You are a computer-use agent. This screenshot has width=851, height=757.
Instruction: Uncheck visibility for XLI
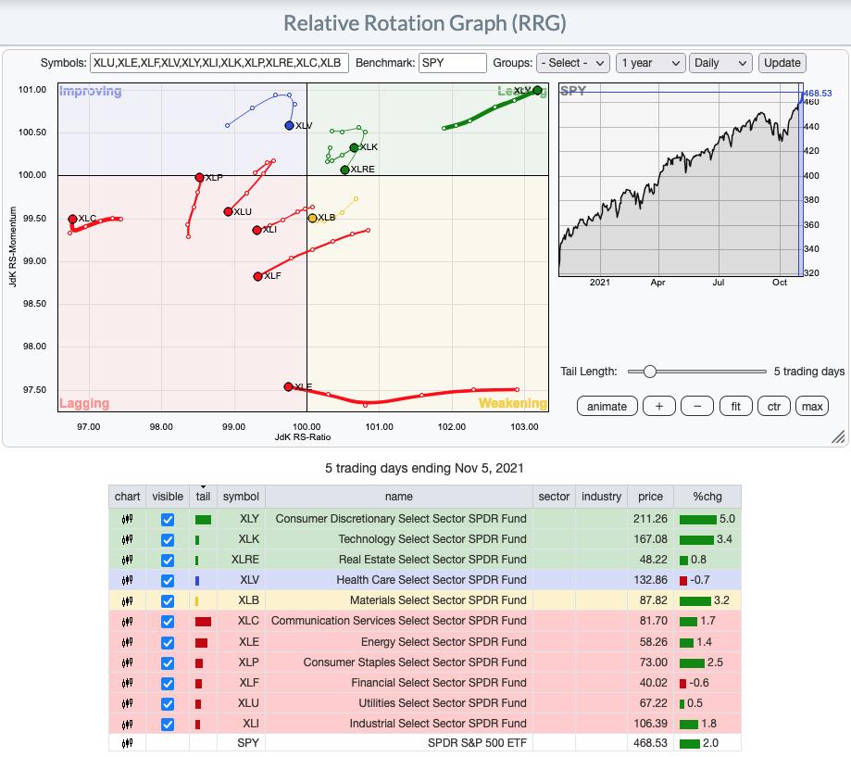[168, 725]
